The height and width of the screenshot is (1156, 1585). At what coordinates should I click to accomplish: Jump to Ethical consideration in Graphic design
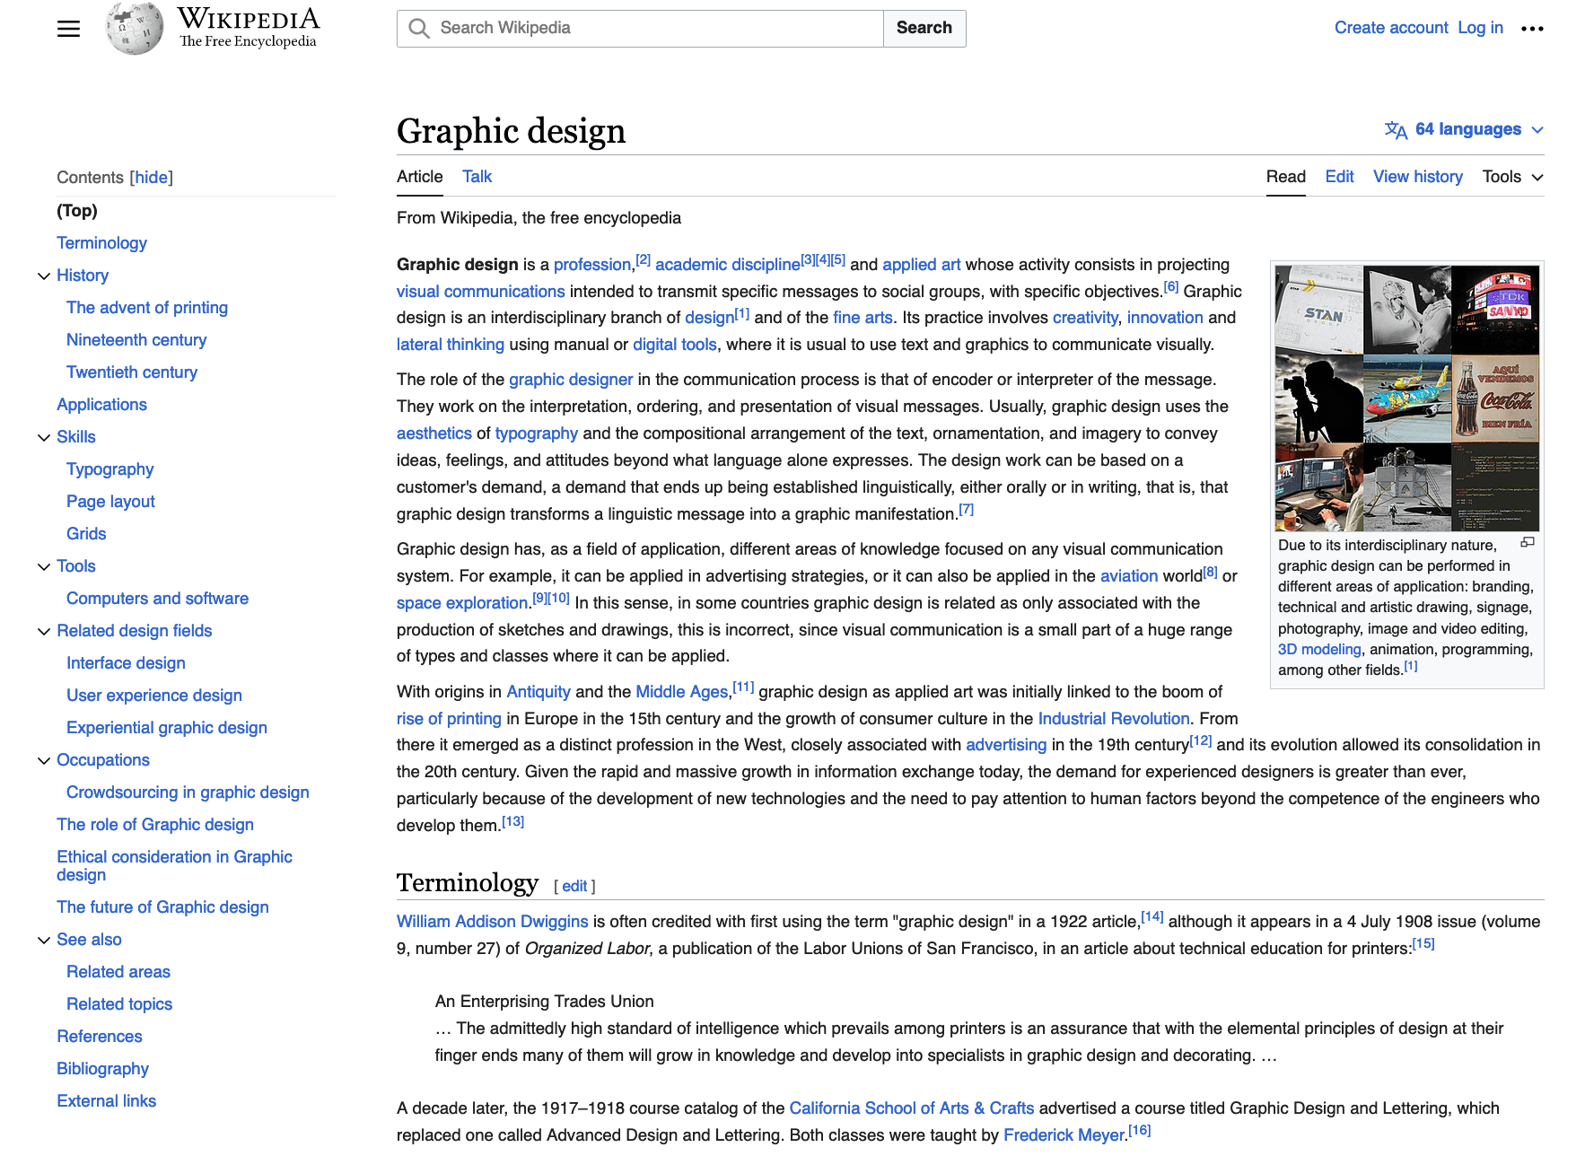click(174, 866)
